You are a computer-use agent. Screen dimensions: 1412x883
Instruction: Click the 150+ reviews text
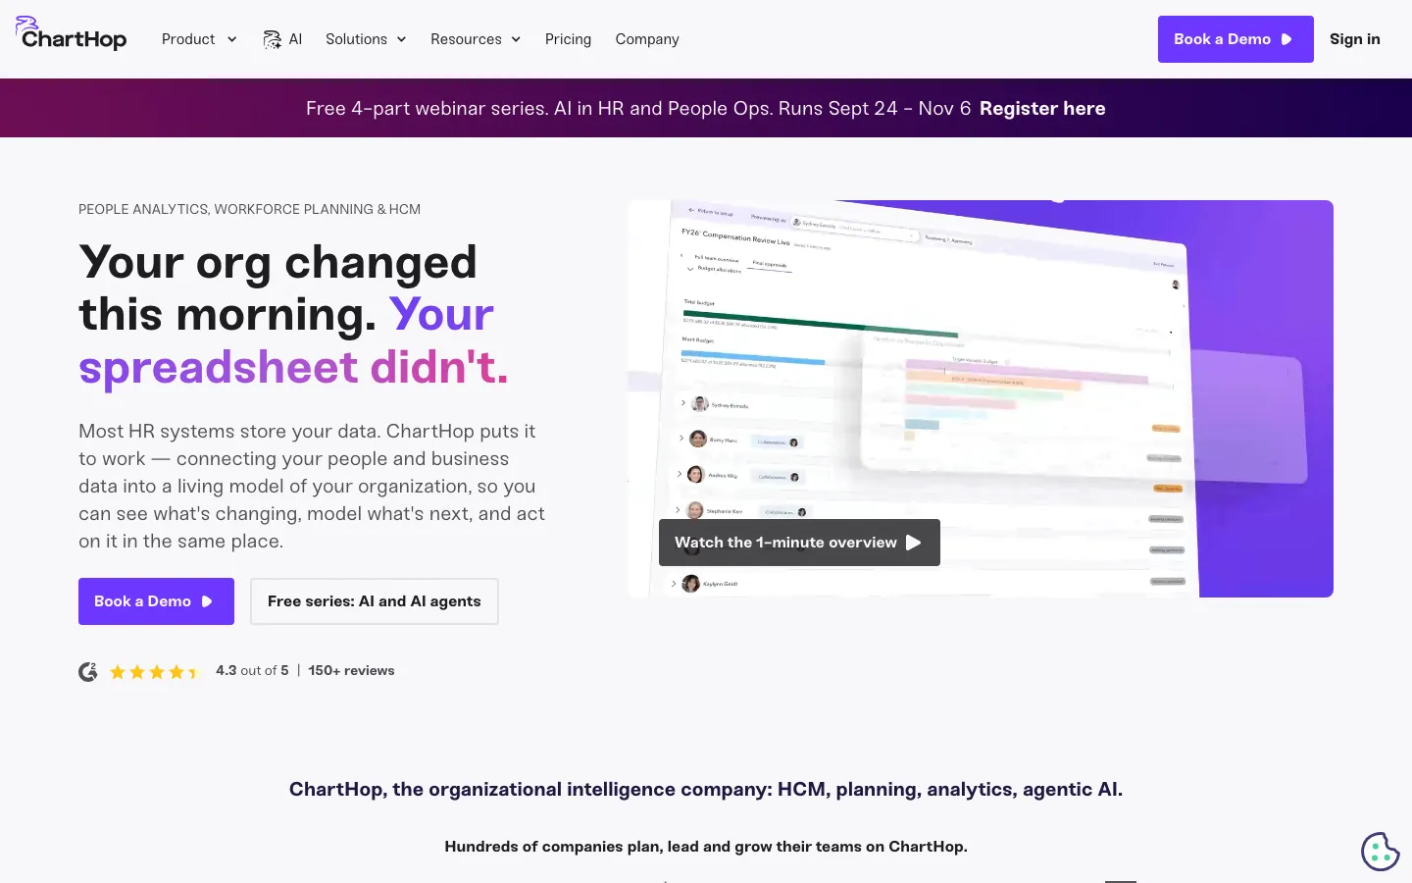pyautogui.click(x=351, y=671)
